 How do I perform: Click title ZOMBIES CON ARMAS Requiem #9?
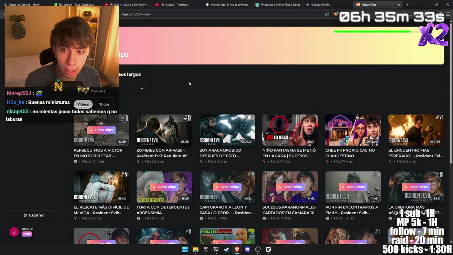(x=162, y=153)
